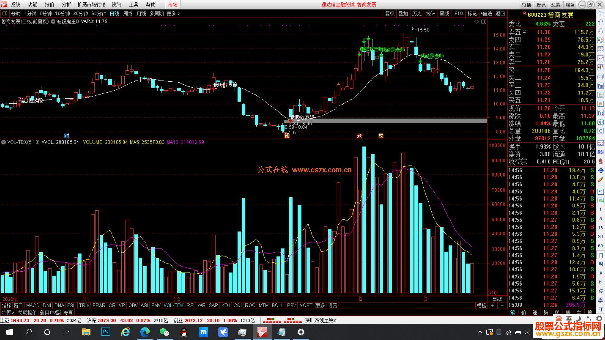Open Microsoft Edge from the taskbar
The height and width of the screenshot is (340, 605).
point(145,332)
